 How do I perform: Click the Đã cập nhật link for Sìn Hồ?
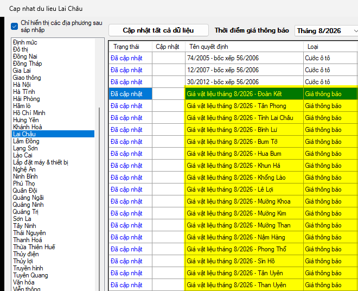[126, 261]
